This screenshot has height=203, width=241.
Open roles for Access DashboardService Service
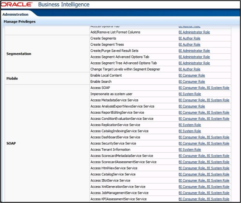[x=204, y=137]
